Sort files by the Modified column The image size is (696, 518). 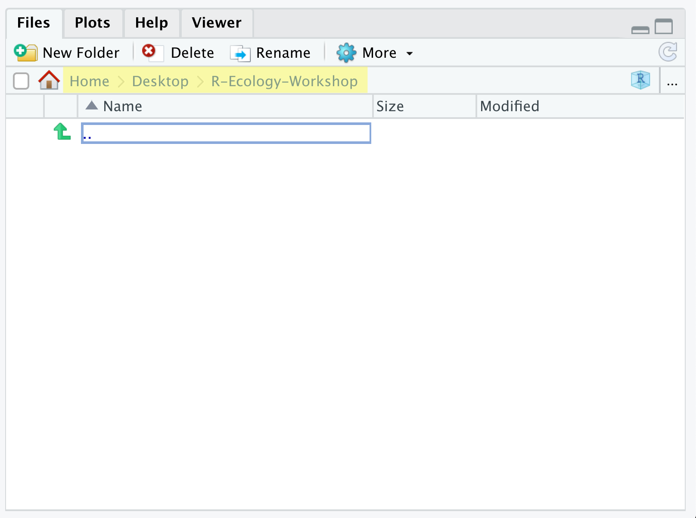(510, 106)
